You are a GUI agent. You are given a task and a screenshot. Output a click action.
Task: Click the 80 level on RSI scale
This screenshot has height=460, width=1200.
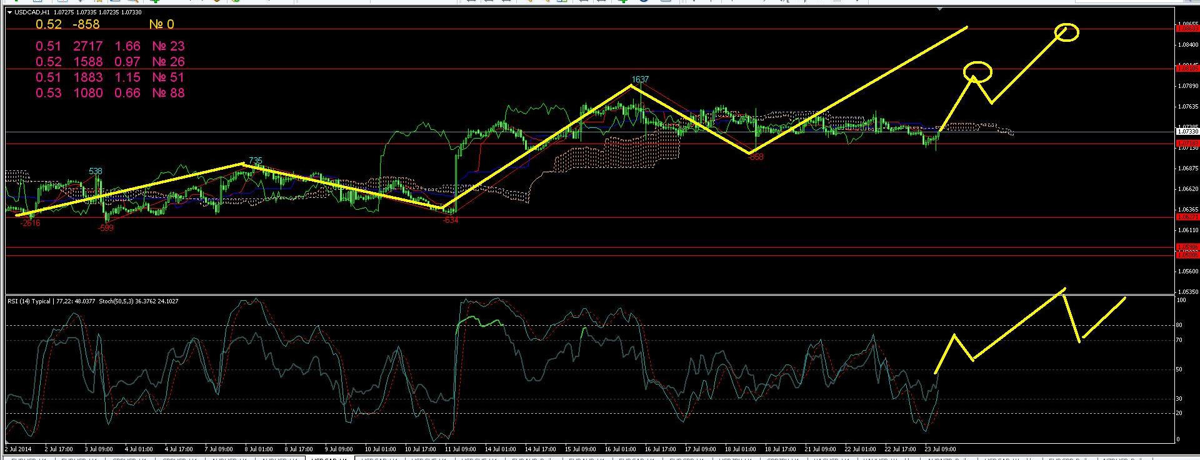pos(1179,325)
